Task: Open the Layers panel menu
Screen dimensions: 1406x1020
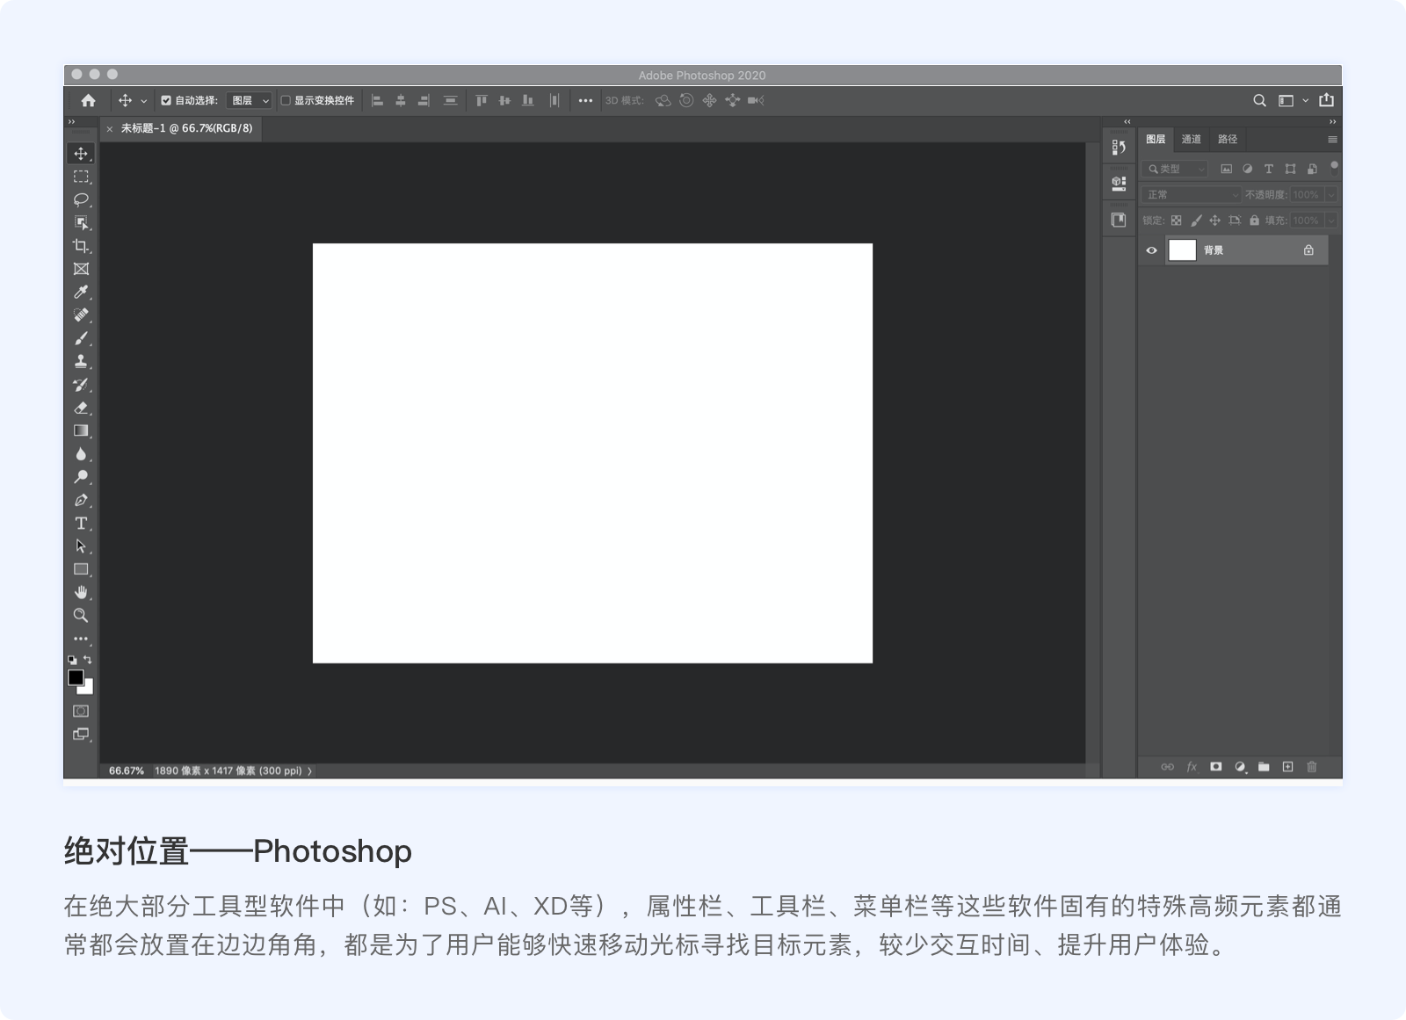Action: point(1332,139)
